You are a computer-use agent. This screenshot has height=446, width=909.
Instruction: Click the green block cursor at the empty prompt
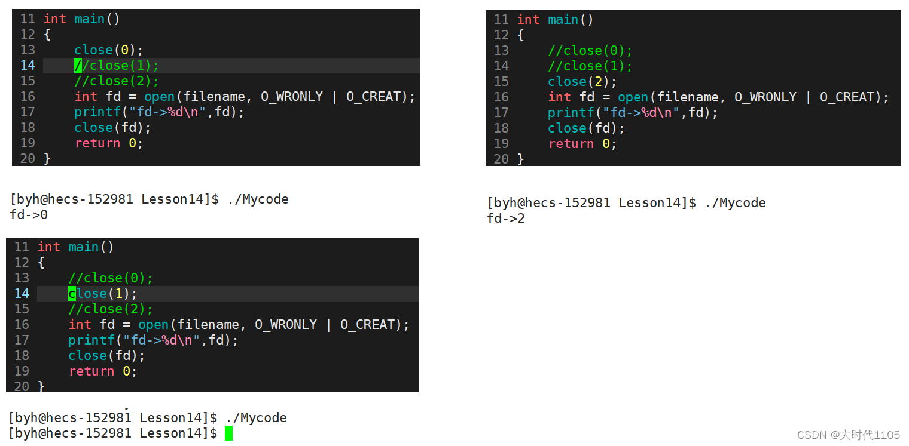tap(228, 433)
